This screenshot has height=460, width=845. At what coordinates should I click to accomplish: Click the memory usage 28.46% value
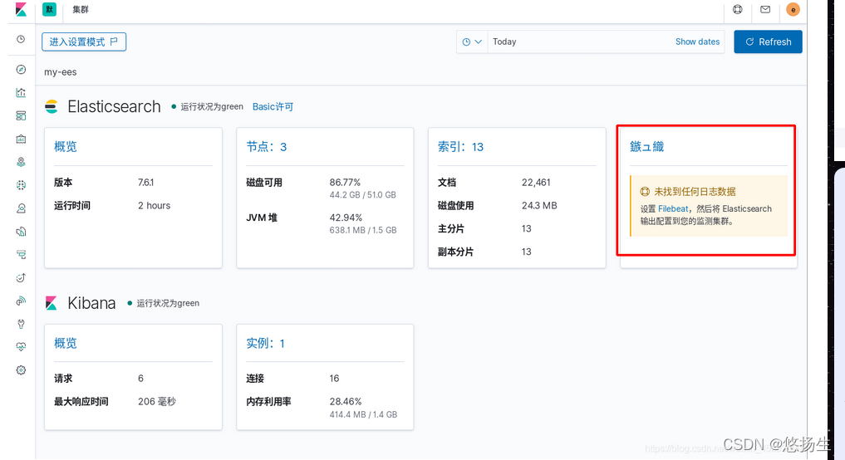(346, 401)
